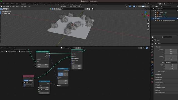Toggle viewport gizmos button
This screenshot has height=100, width=178.
130,6
